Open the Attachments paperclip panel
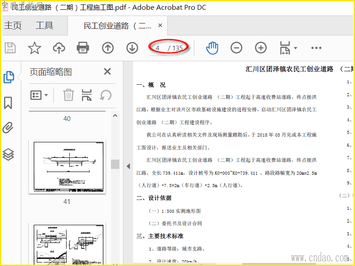Viewport: 355px width, 266px height. click(8, 127)
